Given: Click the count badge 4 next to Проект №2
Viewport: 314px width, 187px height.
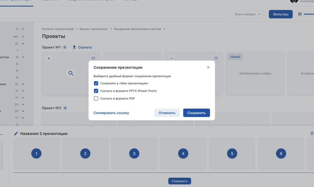Looking at the screenshot, I should point(65,108).
